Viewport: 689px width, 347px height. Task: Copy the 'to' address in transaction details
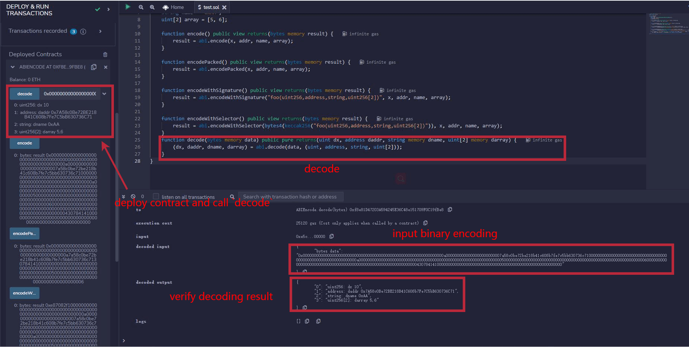[x=450, y=210]
